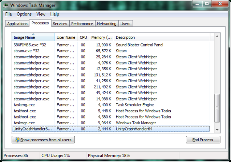Sort by CPU column header

84,37
